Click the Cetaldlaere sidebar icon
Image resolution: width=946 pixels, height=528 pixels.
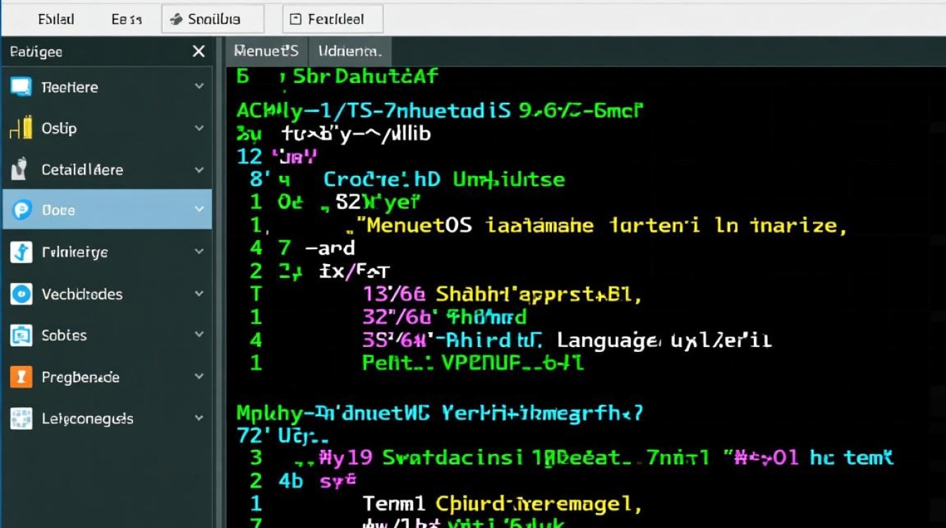point(20,170)
